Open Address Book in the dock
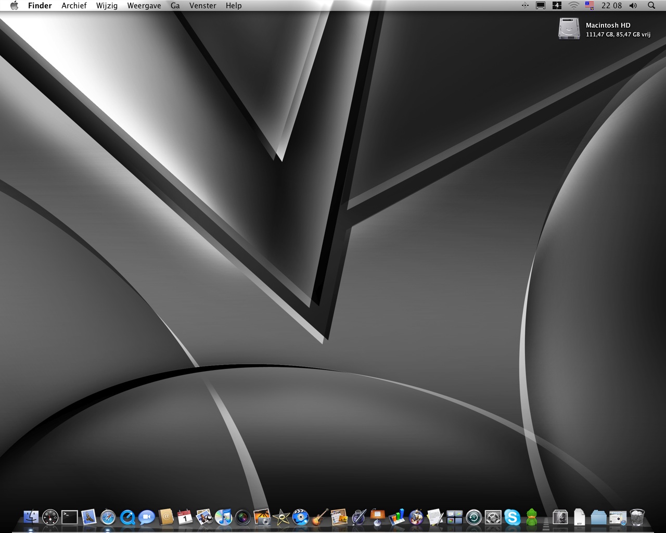The width and height of the screenshot is (666, 533). point(166,517)
